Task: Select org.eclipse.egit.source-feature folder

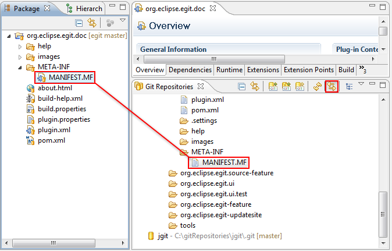Action: [x=227, y=173]
